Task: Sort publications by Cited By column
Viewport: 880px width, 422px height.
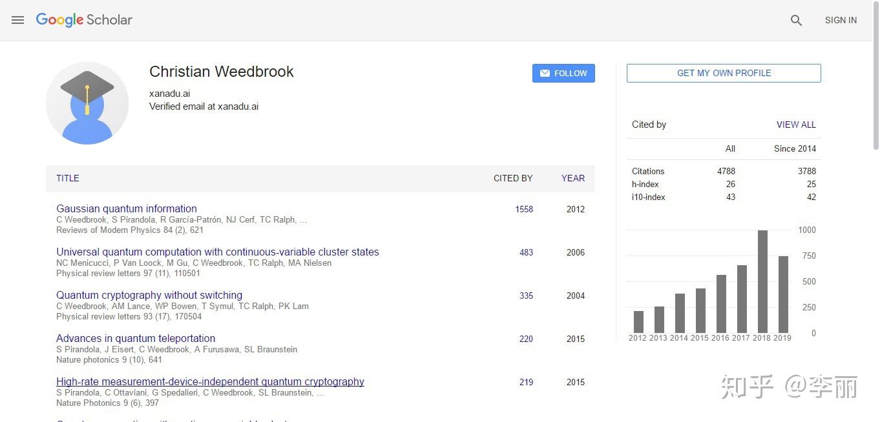Action: 513,178
